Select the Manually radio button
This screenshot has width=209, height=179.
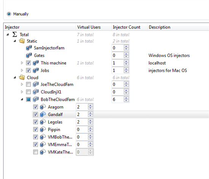point(9,14)
